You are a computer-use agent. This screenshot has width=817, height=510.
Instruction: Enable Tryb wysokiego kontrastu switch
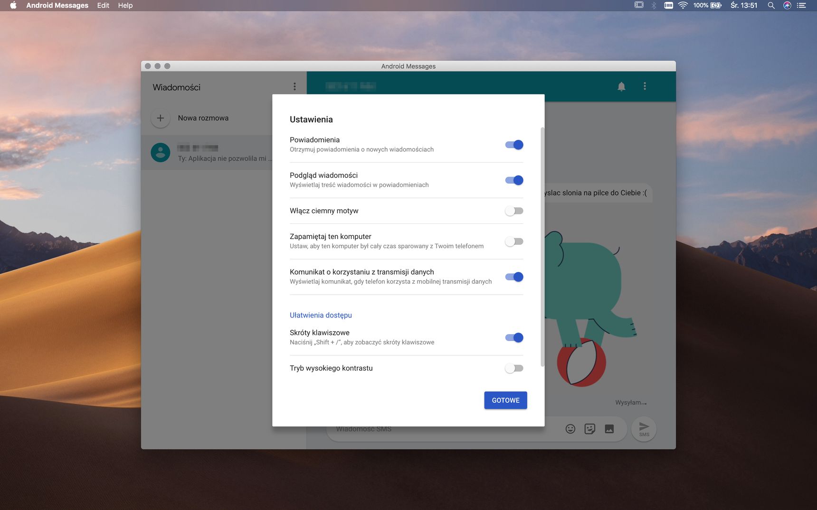pyautogui.click(x=514, y=368)
